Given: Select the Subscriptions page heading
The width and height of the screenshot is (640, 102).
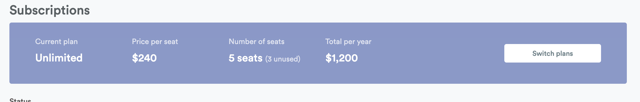Looking at the screenshot, I should (50, 11).
